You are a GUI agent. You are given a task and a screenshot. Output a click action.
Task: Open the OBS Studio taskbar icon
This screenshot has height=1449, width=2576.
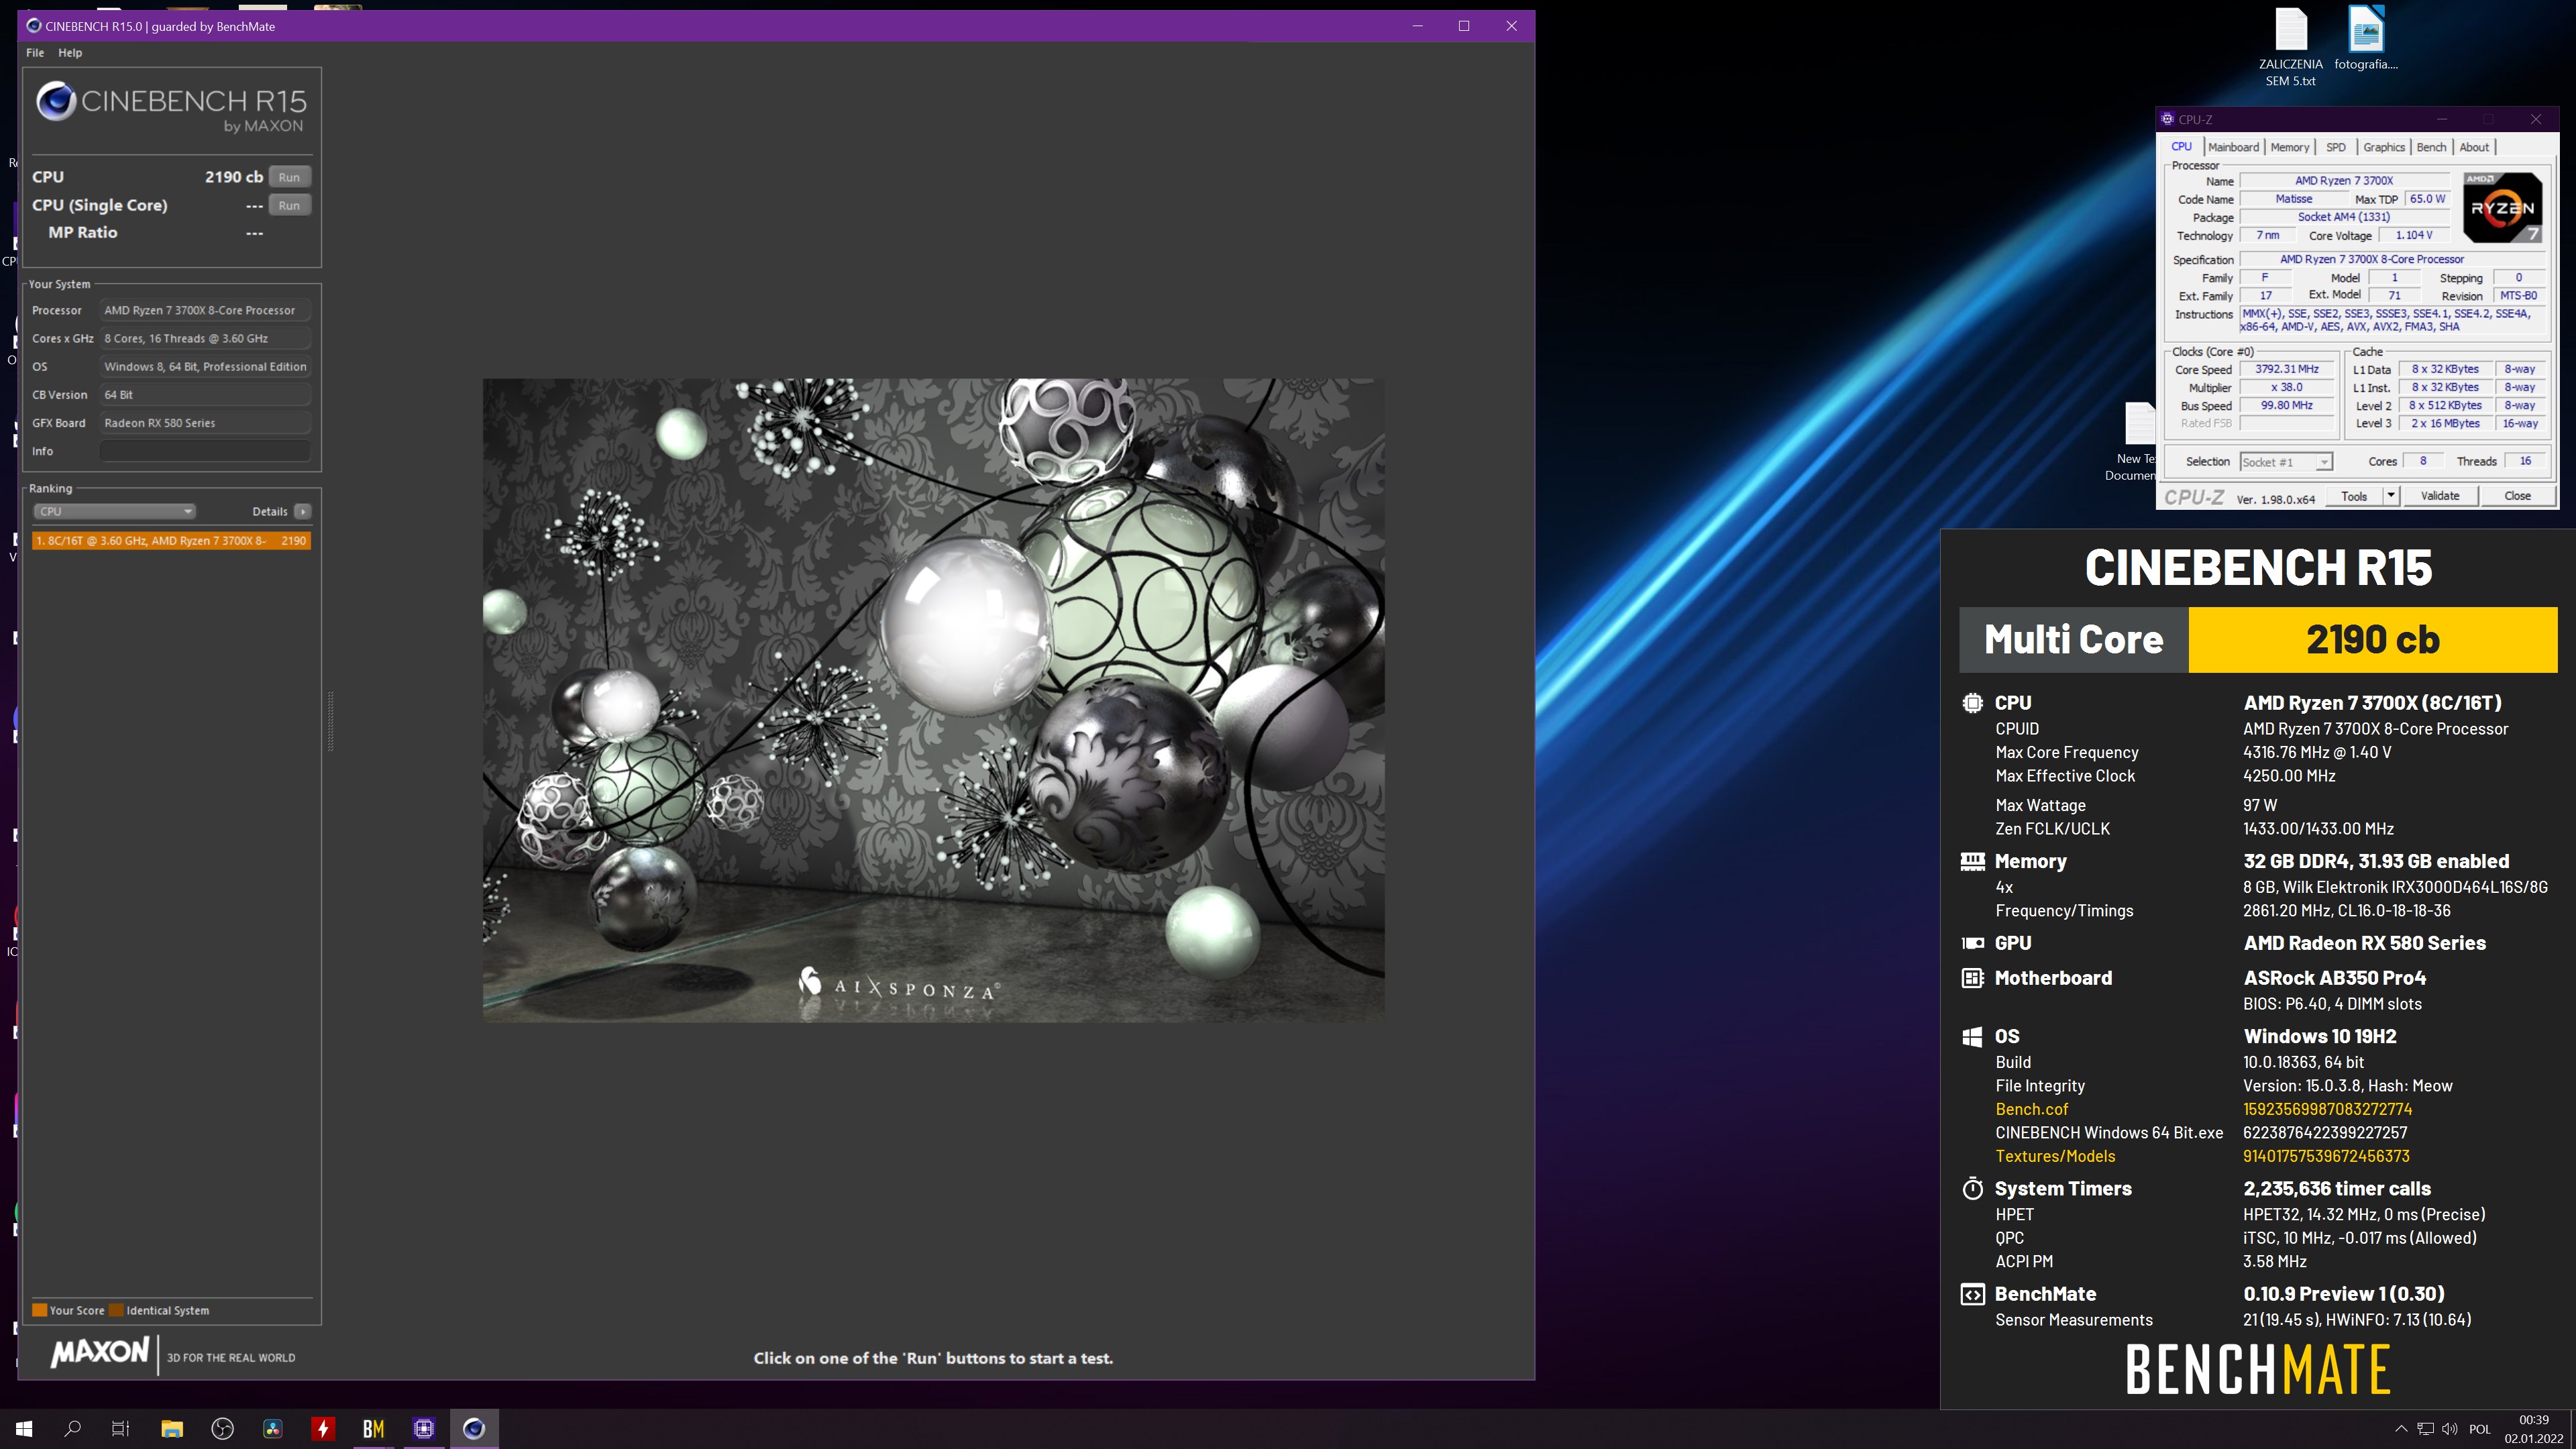222,1429
